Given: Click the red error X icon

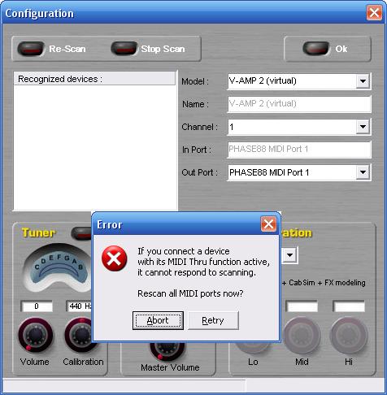Looking at the screenshot, I should click(x=114, y=258).
